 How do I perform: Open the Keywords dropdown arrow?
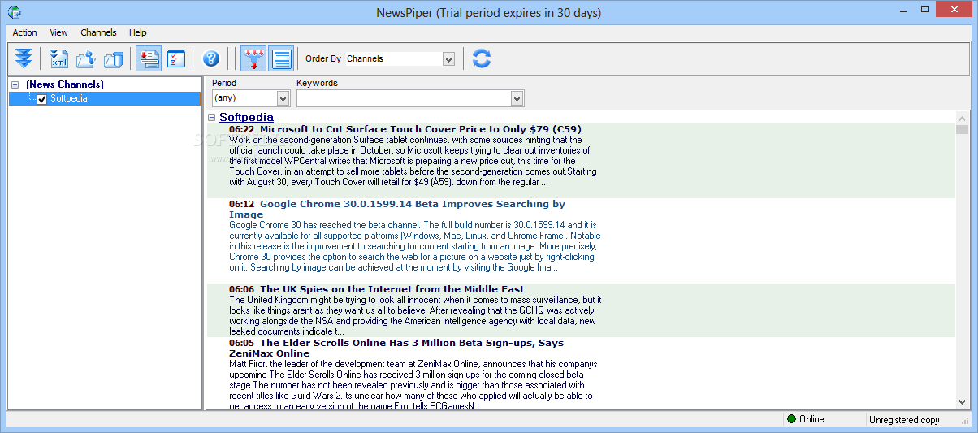point(517,98)
